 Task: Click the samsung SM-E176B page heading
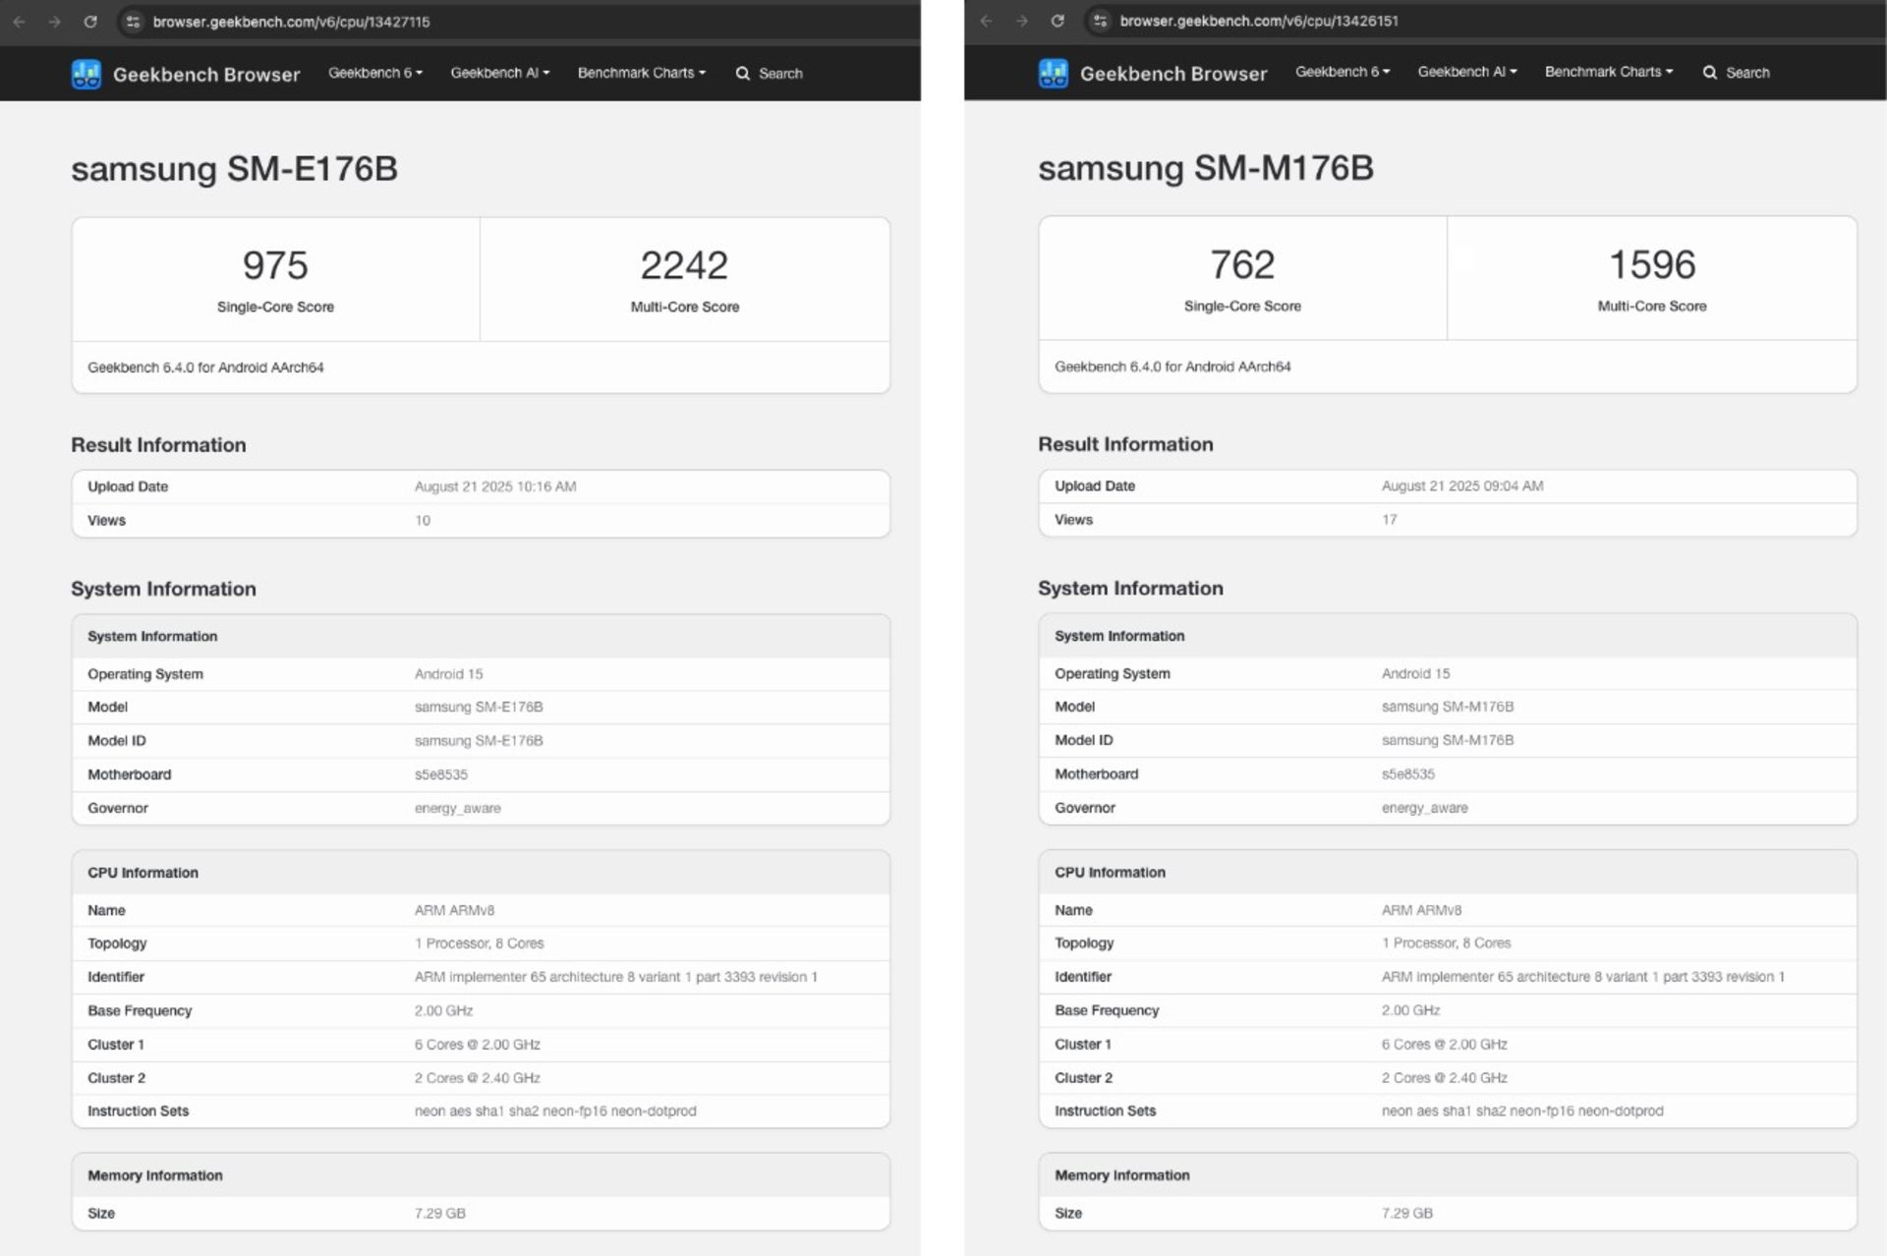(x=234, y=169)
